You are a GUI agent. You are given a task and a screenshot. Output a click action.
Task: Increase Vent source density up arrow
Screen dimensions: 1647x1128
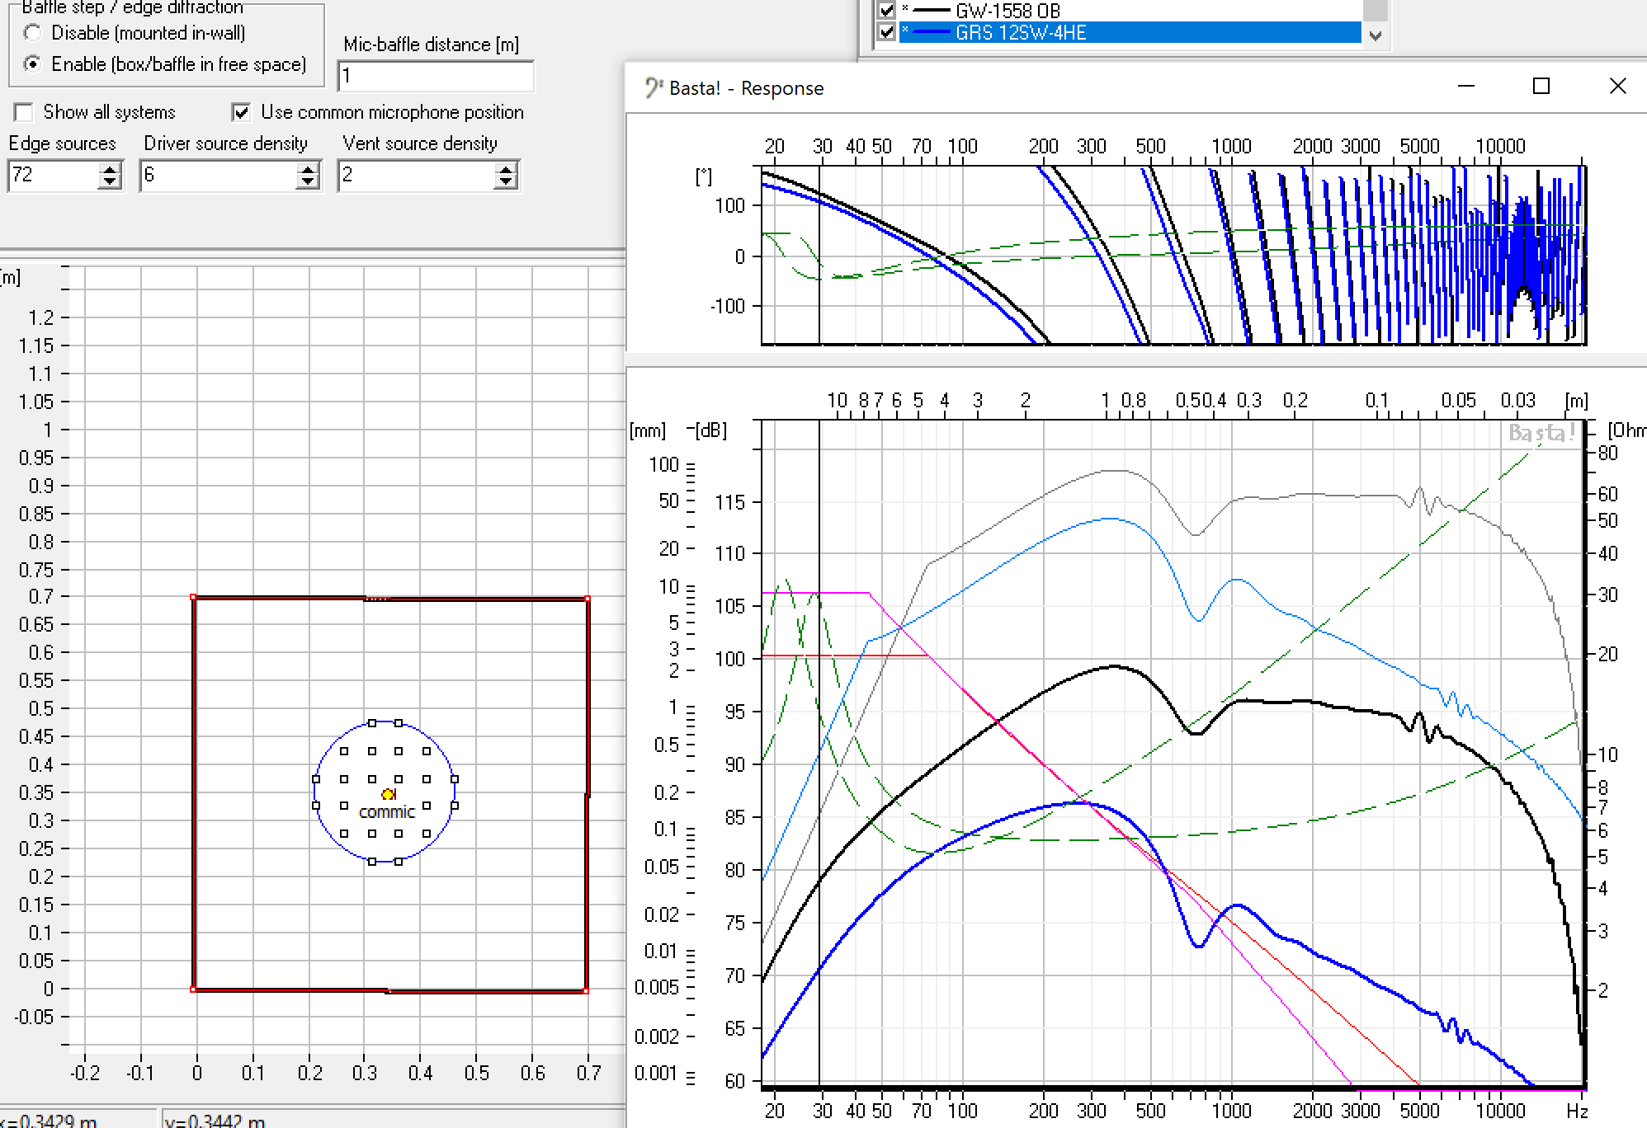[x=506, y=168]
